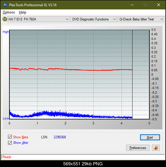
Task: Click the Start button
Action: (x=150, y=137)
